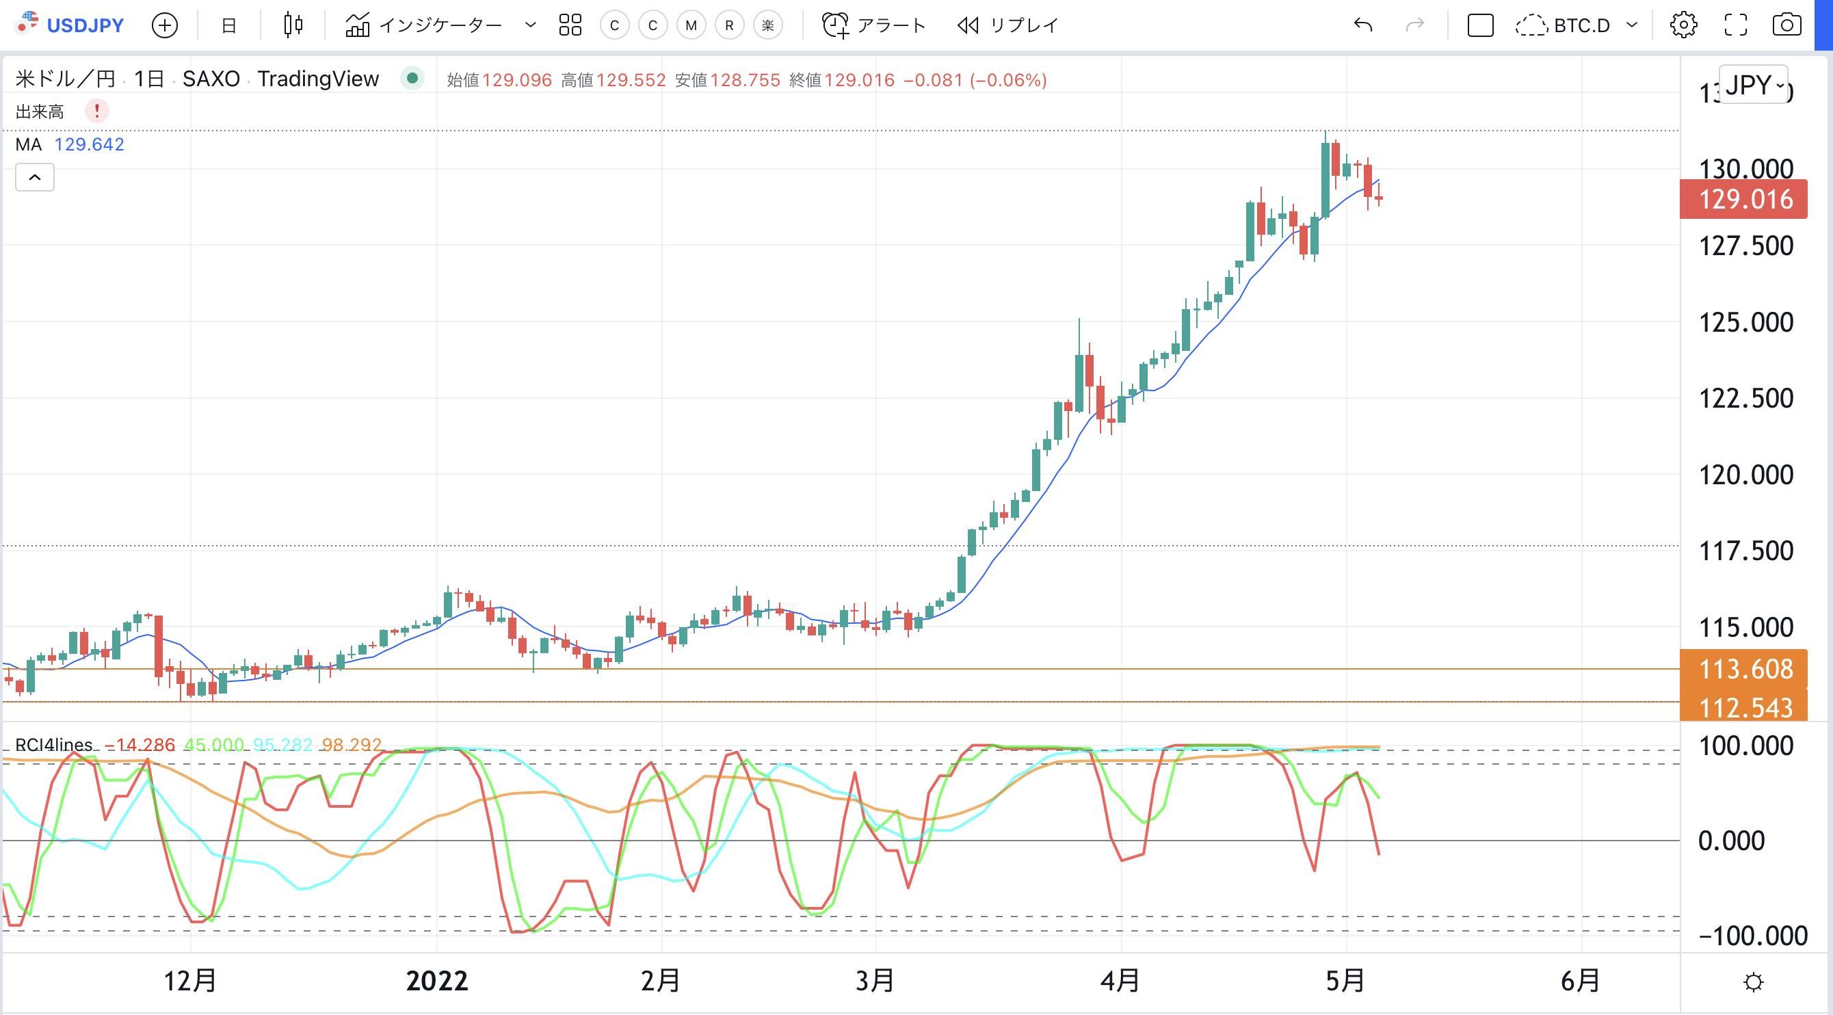The width and height of the screenshot is (1833, 1015).
Task: Open chart settings via the gear icon
Action: (x=1683, y=25)
